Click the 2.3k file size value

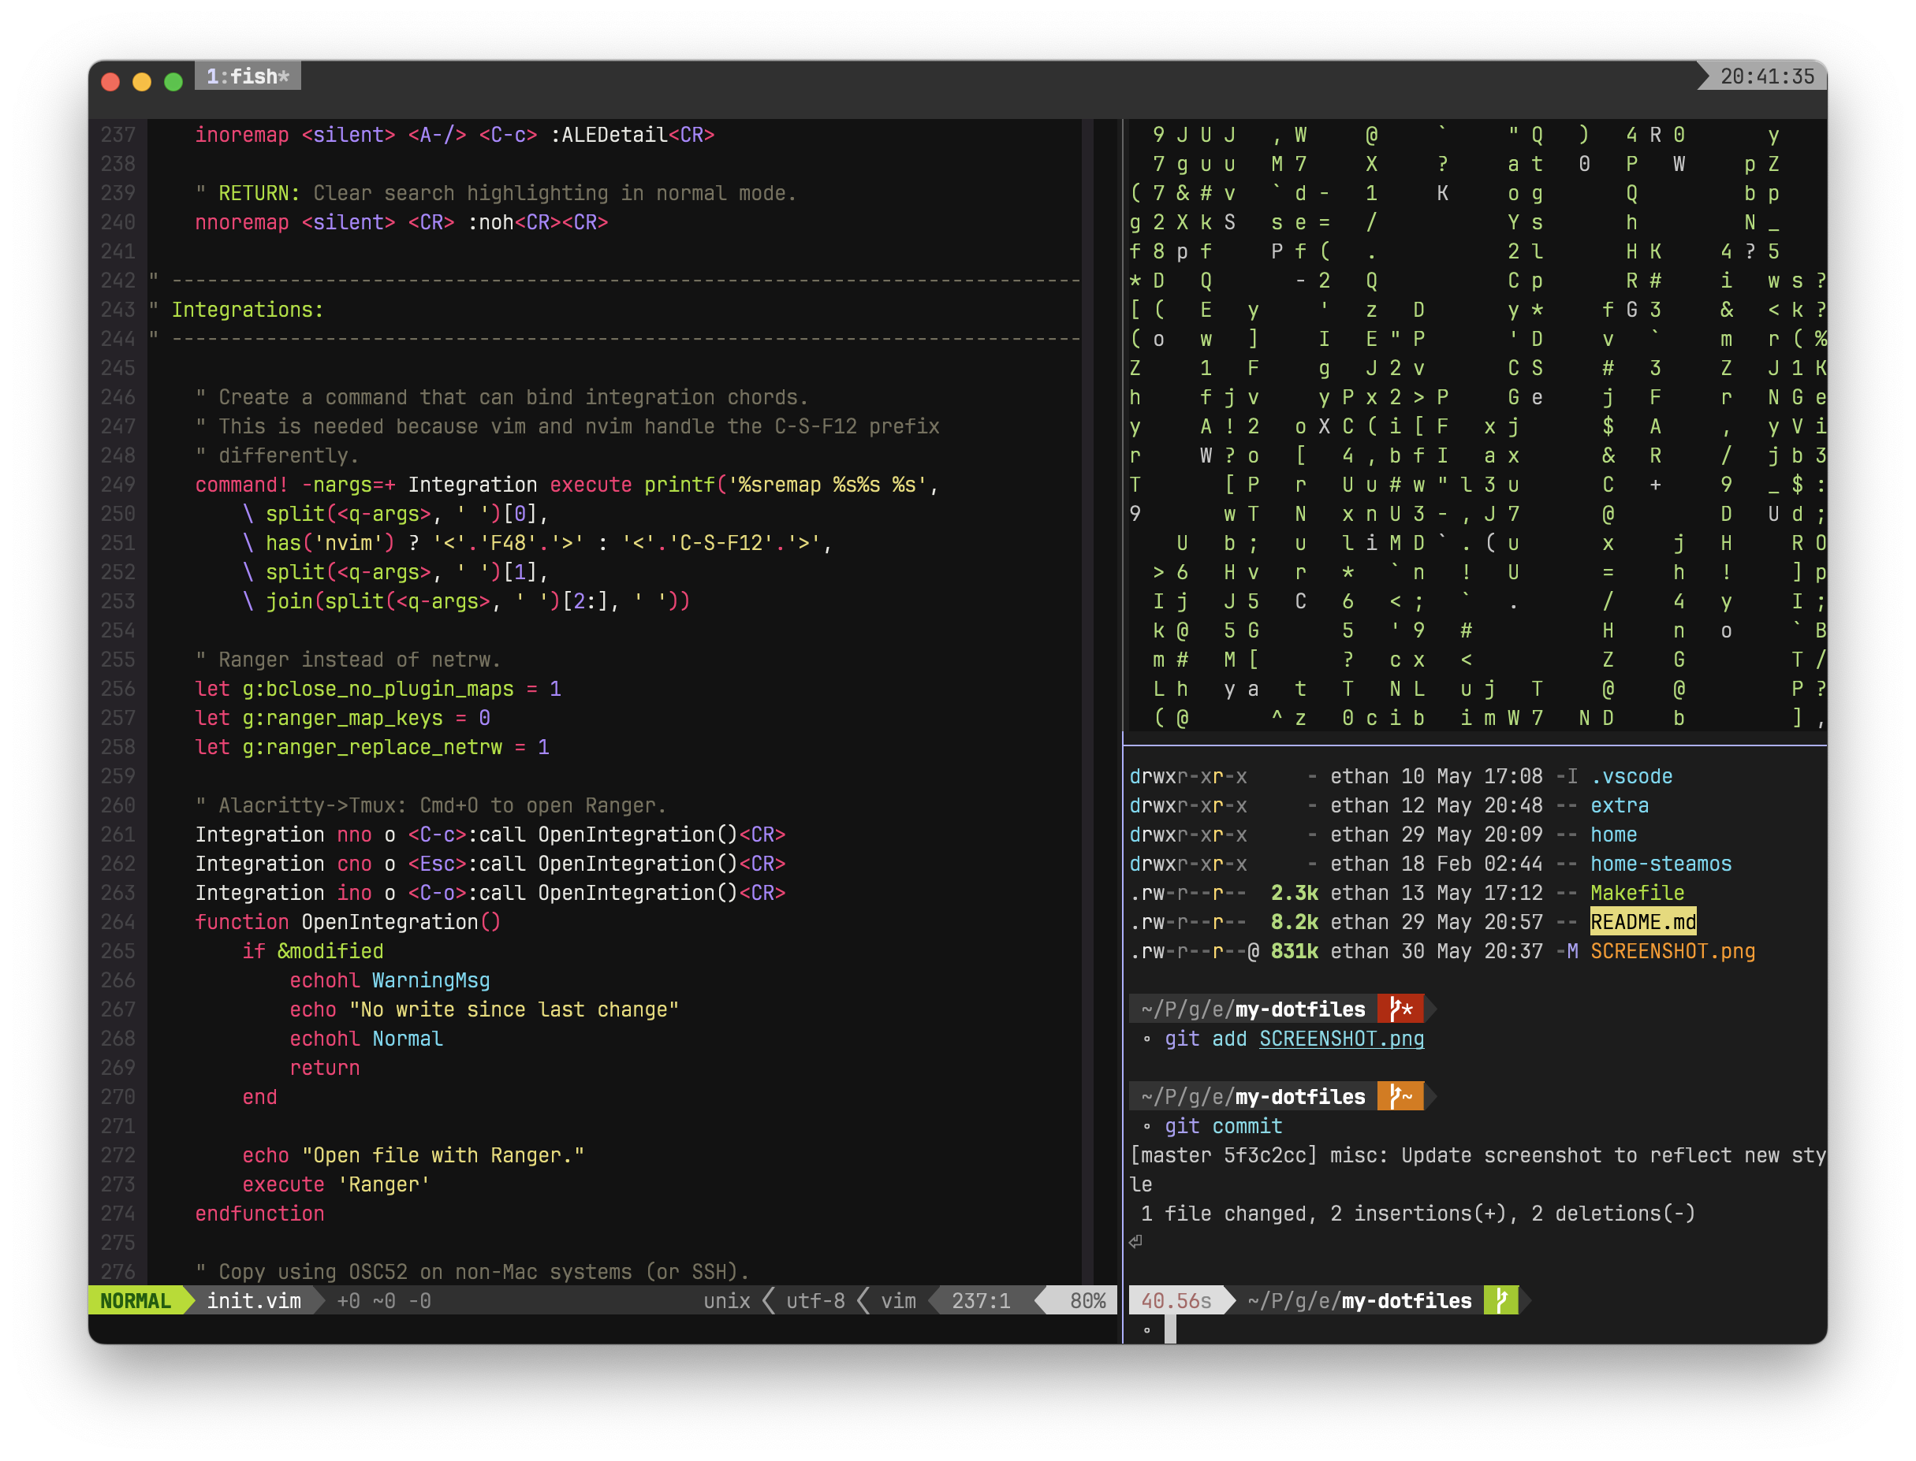(x=1294, y=893)
